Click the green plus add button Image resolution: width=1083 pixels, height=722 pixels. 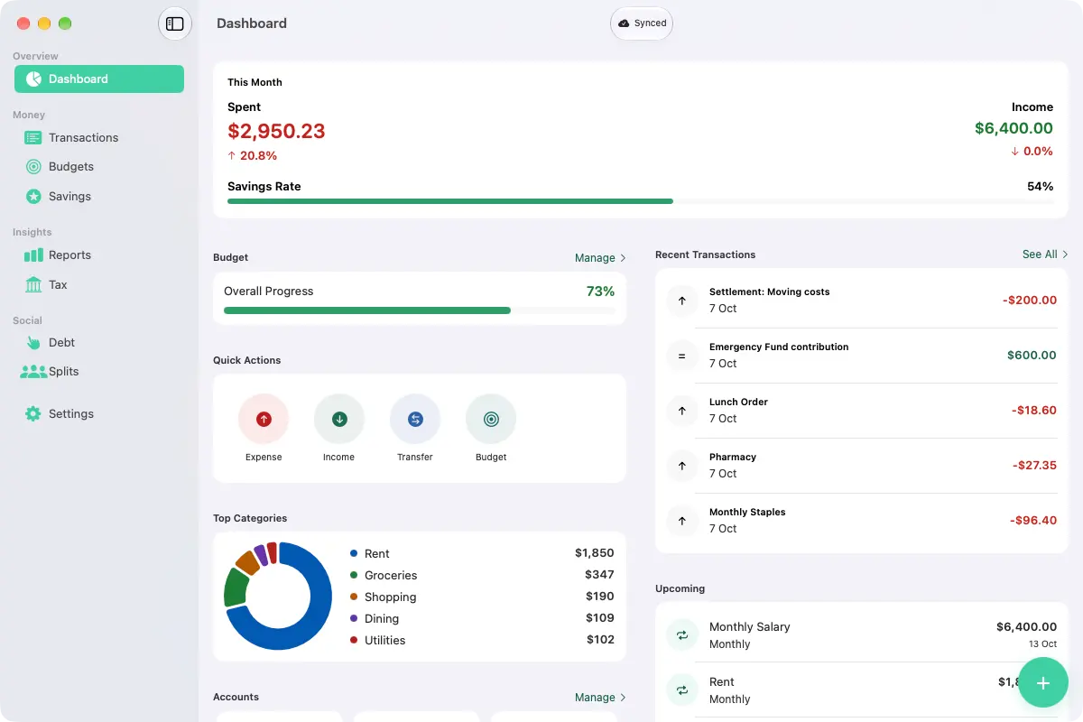pyautogui.click(x=1043, y=683)
